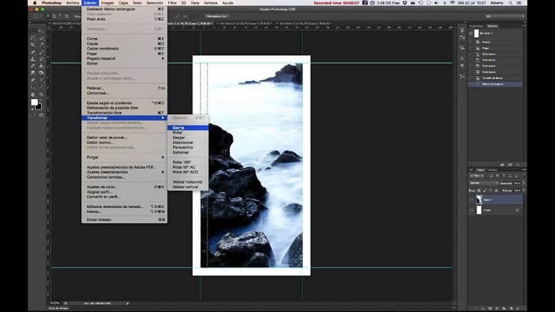555x312 pixels.
Task: Click the Apple logo in menu bar
Action: coord(34,3)
